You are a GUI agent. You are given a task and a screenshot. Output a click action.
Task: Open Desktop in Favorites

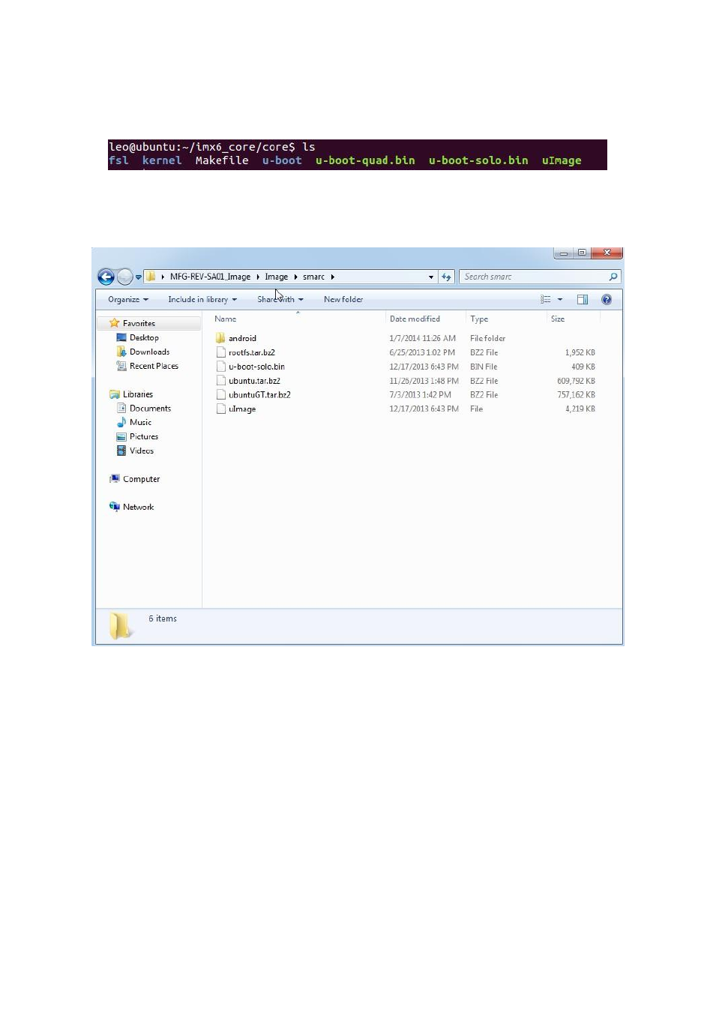[144, 337]
